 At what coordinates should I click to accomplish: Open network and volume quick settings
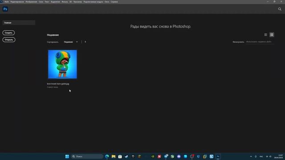(269, 156)
